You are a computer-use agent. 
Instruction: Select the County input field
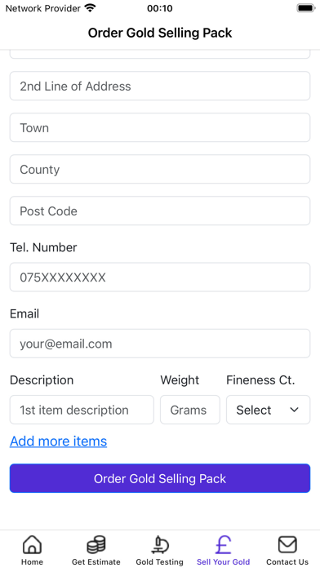[x=160, y=169]
